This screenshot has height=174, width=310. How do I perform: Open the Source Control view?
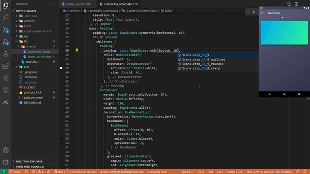point(5,30)
